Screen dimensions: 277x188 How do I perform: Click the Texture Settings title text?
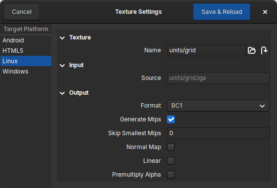[x=138, y=12]
